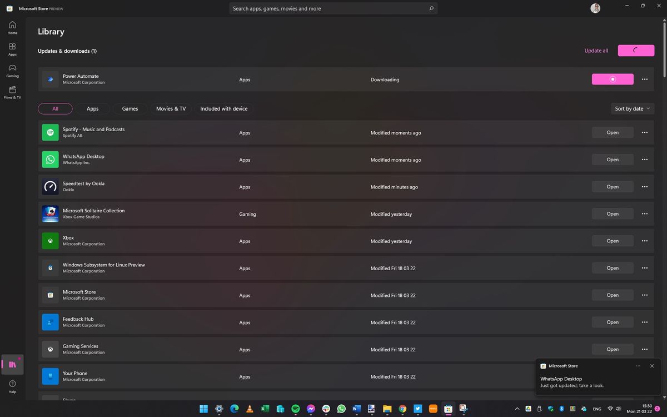Switch to the Included with device tab
Image resolution: width=667 pixels, height=417 pixels.
click(x=223, y=108)
